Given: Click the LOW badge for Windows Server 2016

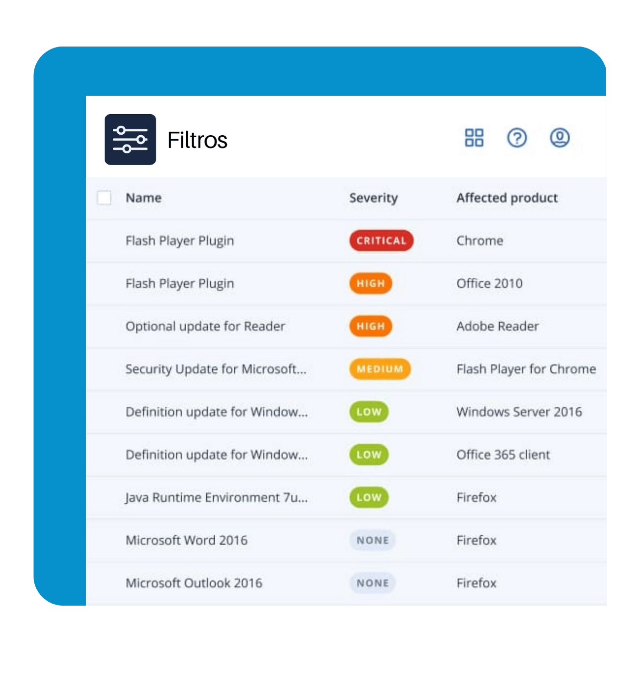Looking at the screenshot, I should tap(369, 412).
